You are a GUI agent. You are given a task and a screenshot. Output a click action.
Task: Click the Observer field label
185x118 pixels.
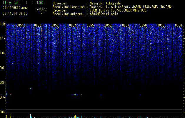click(x=60, y=3)
